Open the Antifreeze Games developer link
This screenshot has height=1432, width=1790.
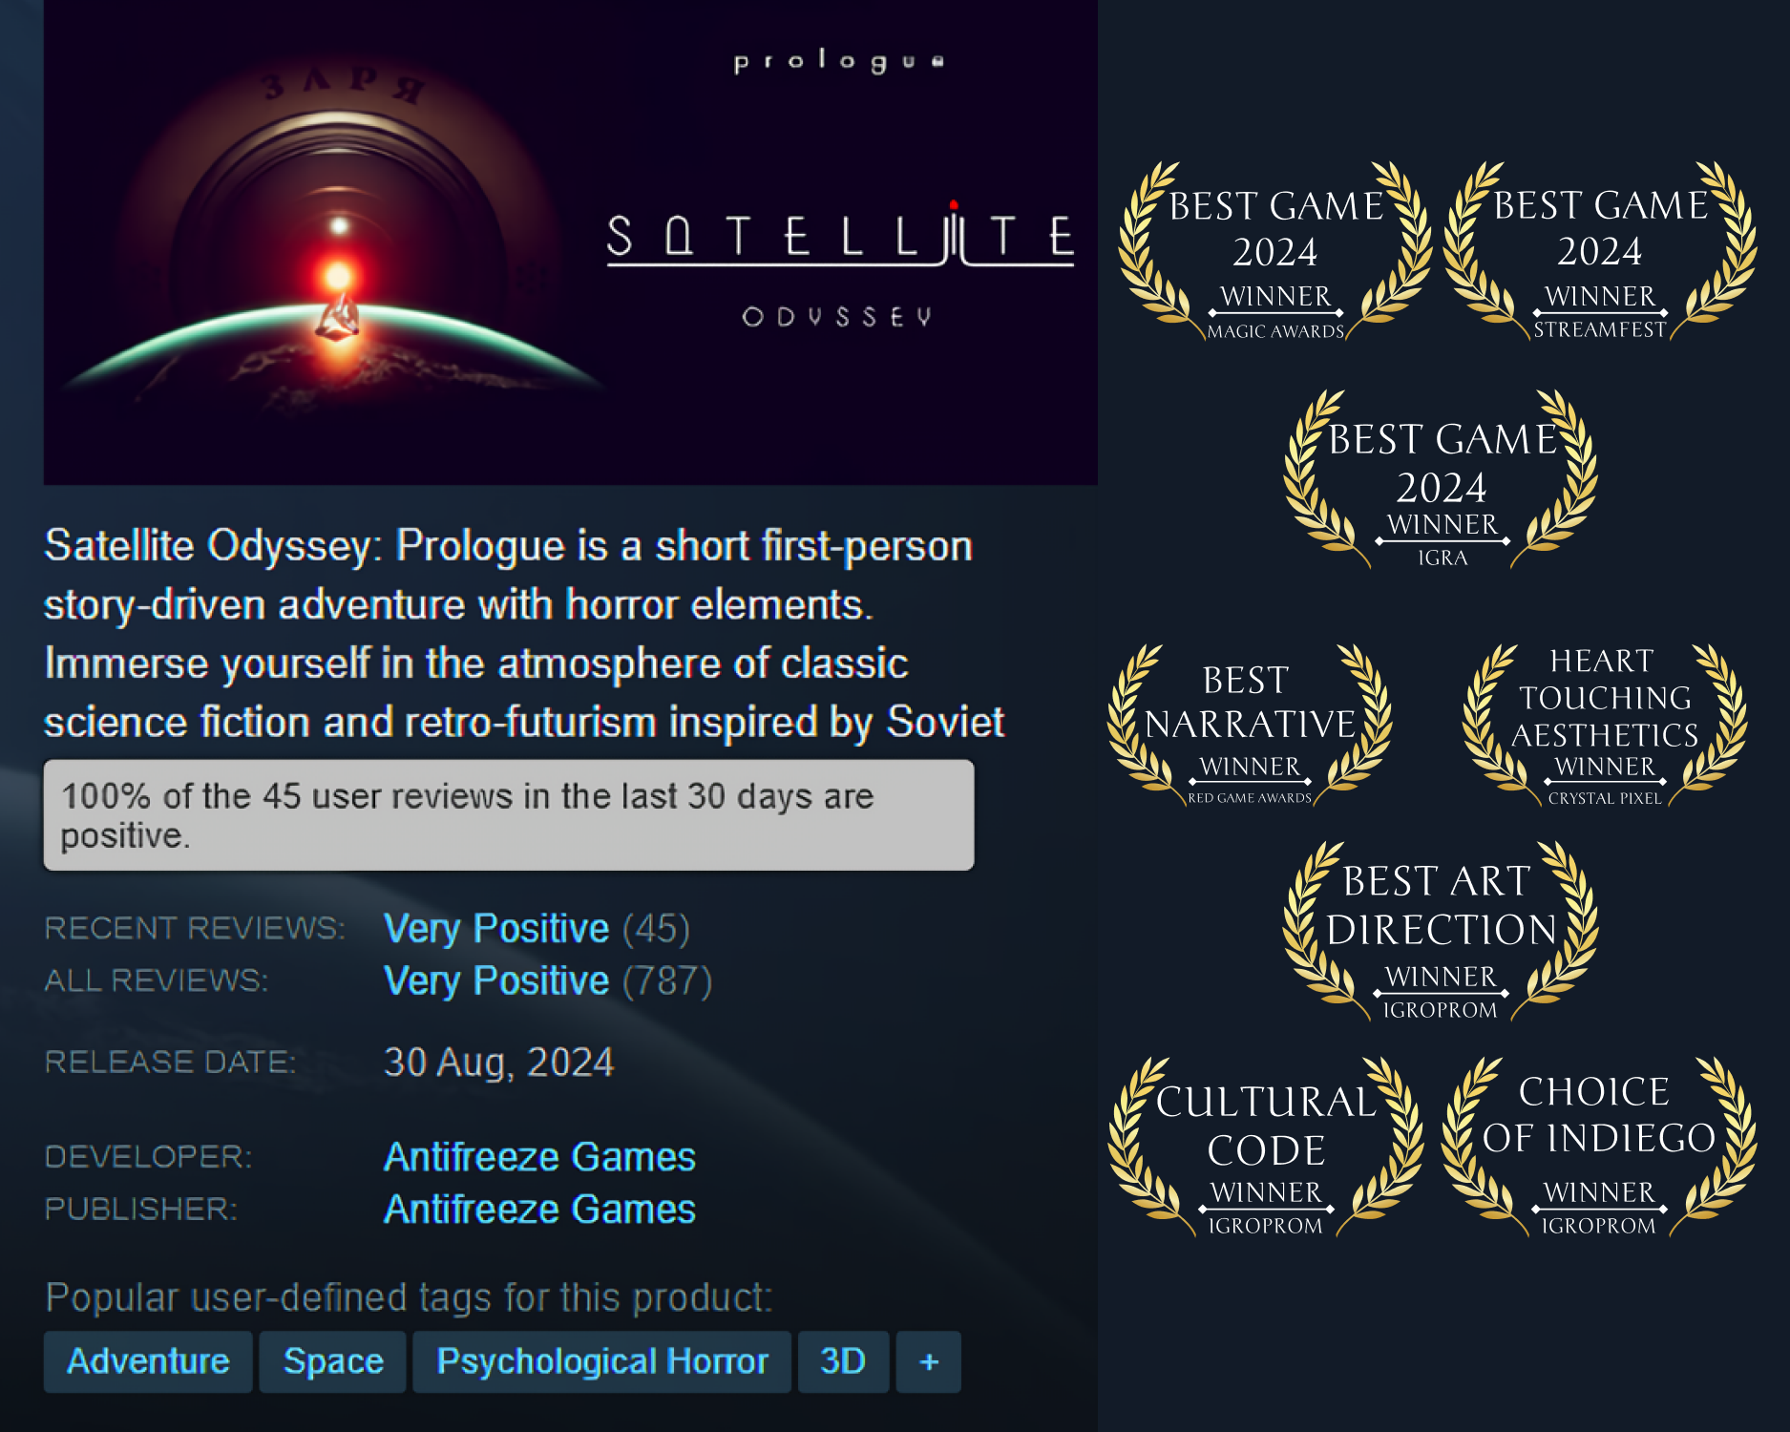(539, 1157)
